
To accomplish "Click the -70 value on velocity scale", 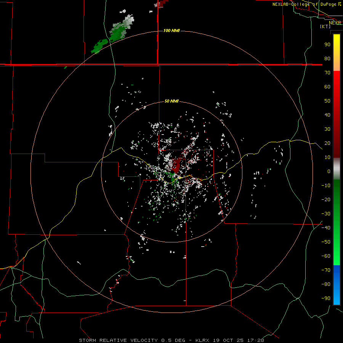I will tap(326, 270).
